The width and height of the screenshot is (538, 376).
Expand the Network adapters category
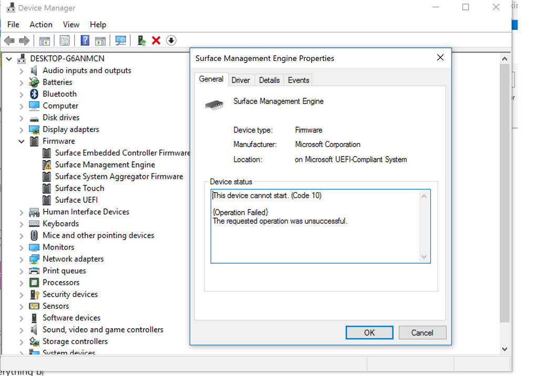(x=21, y=259)
